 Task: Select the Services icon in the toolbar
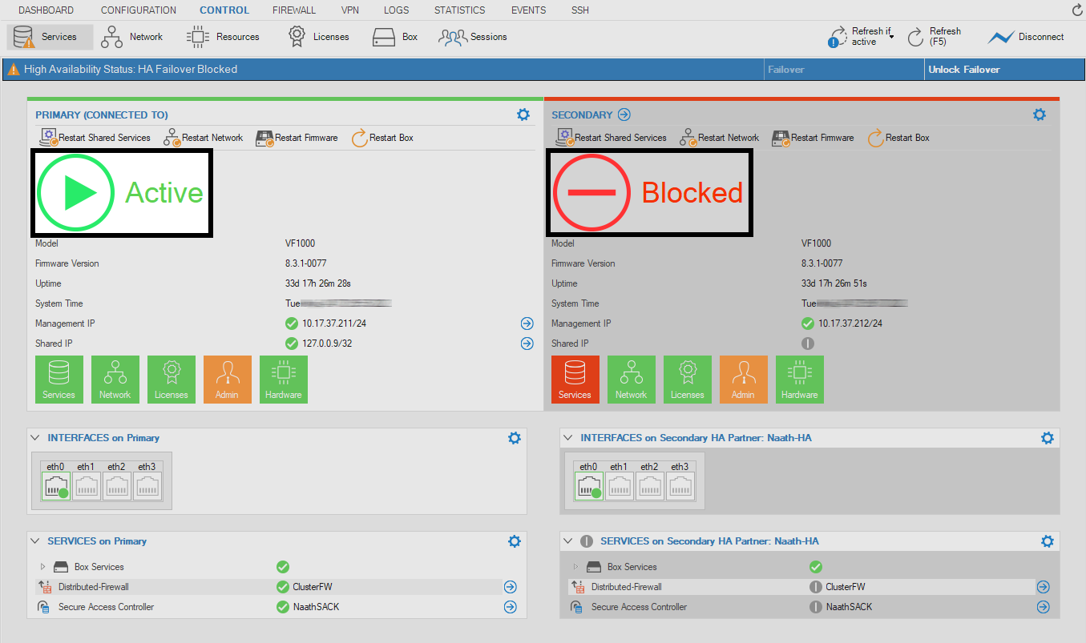point(49,36)
